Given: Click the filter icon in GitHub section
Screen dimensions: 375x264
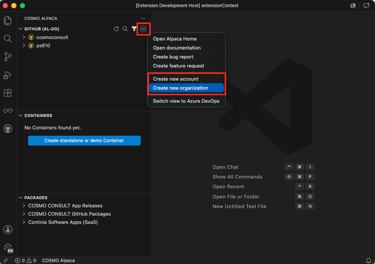Looking at the screenshot, I should click(x=134, y=29).
